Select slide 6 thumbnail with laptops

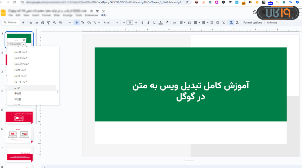pos(19,135)
